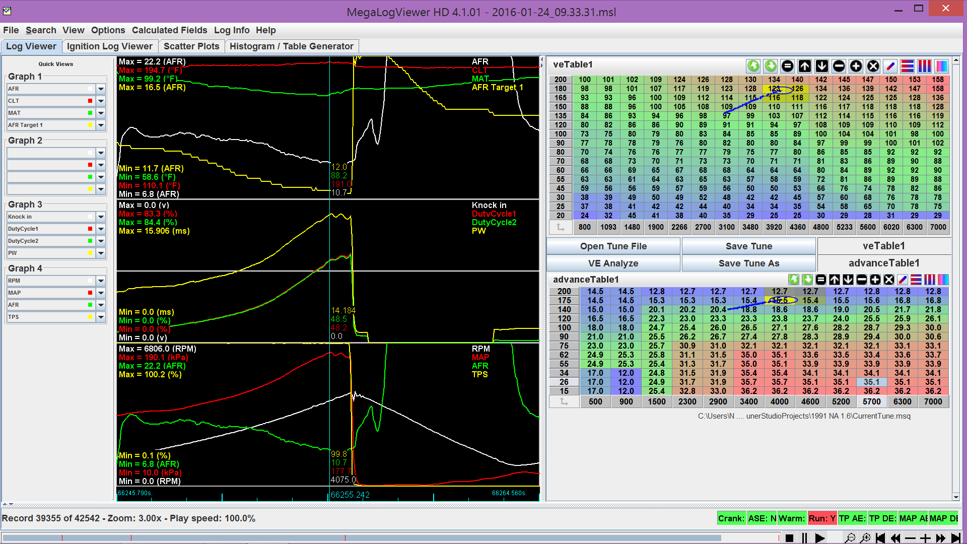Image resolution: width=967 pixels, height=544 pixels.
Task: Click the veTable1 set-equal icon
Action: pyautogui.click(x=788, y=66)
